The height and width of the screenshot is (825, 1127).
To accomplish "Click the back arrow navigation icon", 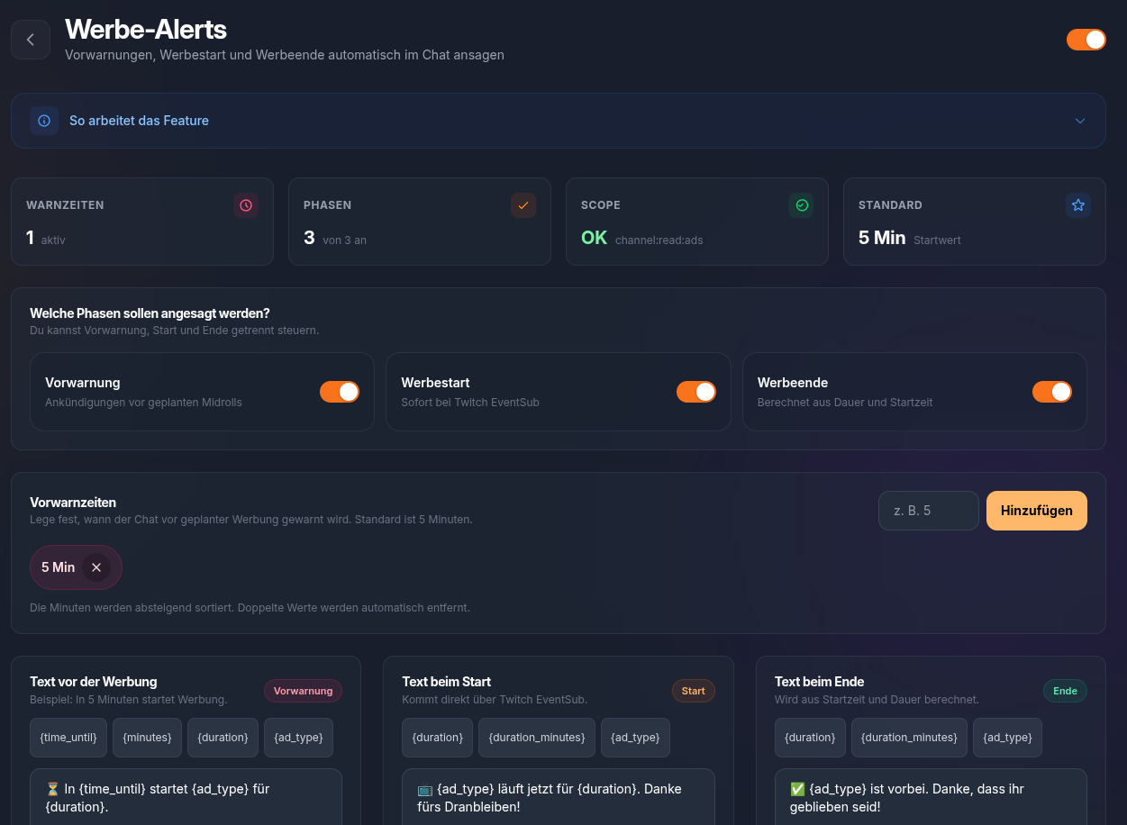I will [31, 40].
